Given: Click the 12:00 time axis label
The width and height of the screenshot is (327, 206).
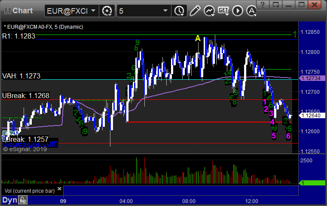Looking at the screenshot, I should coord(251,201).
